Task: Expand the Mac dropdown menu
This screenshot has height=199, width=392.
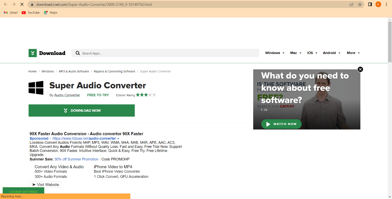Action: (x=296, y=53)
